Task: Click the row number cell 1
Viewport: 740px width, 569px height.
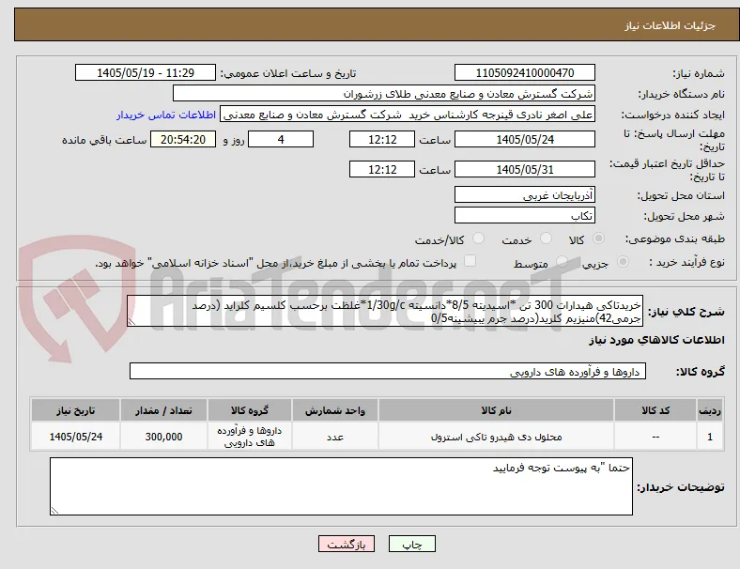Action: [x=710, y=437]
